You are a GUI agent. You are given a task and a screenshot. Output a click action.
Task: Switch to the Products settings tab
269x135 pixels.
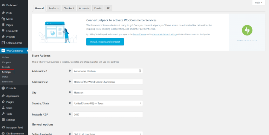click(54, 8)
